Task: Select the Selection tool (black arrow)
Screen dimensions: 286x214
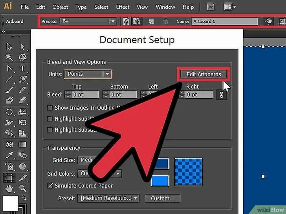Action: (x=9, y=47)
